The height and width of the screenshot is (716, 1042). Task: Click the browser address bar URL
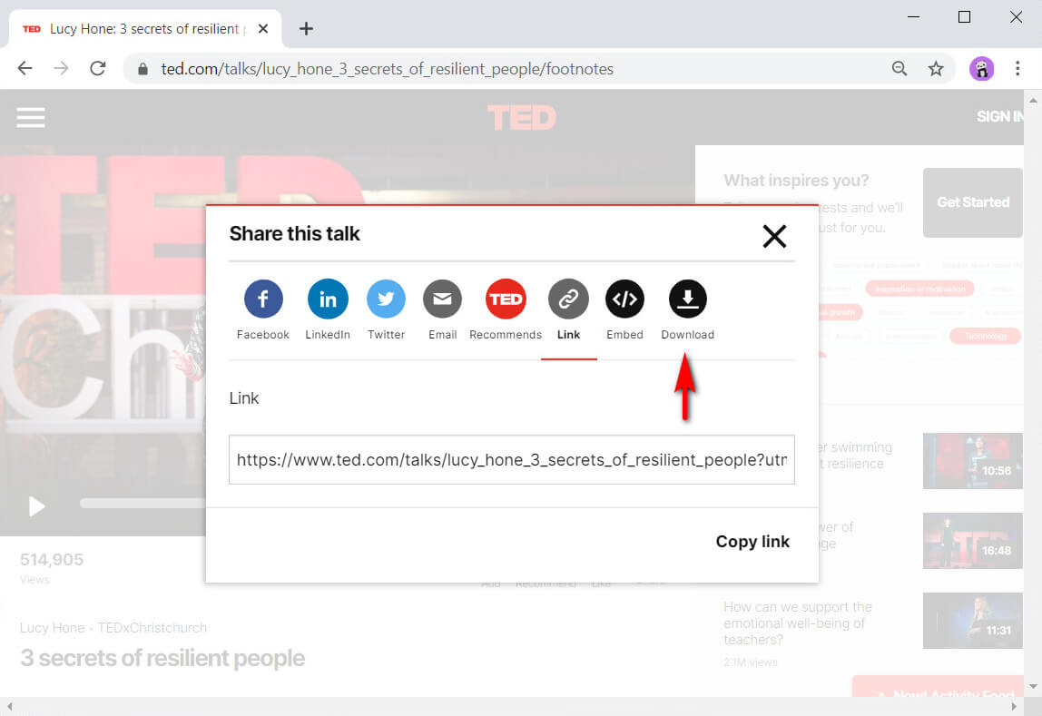388,69
